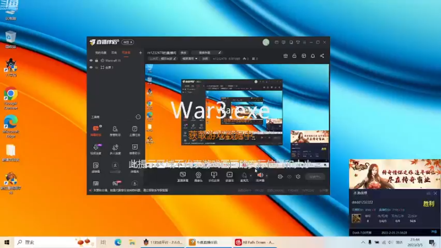Open the package cube icon above preview
This screenshot has height=248, width=441.
tap(304, 56)
